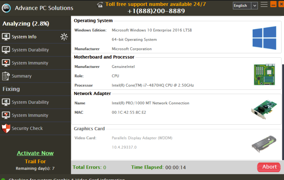This screenshot has height=180, width=284.
Task: Click the 'Intel(R) Core(TM) i7-4870HQ' processor text
Action: pyautogui.click(x=153, y=85)
